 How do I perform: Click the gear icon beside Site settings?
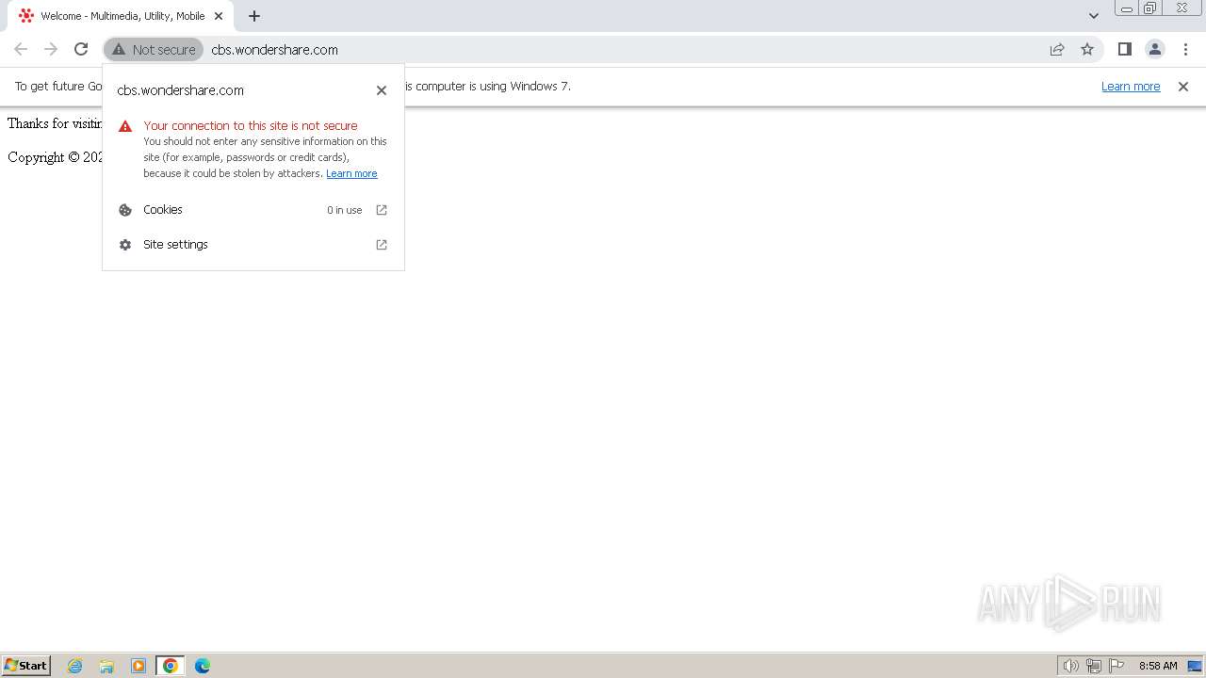(125, 245)
